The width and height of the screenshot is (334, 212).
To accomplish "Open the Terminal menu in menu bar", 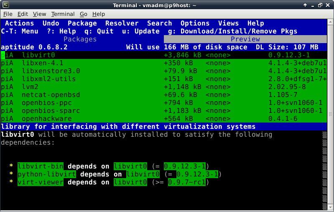I will (x=64, y=14).
